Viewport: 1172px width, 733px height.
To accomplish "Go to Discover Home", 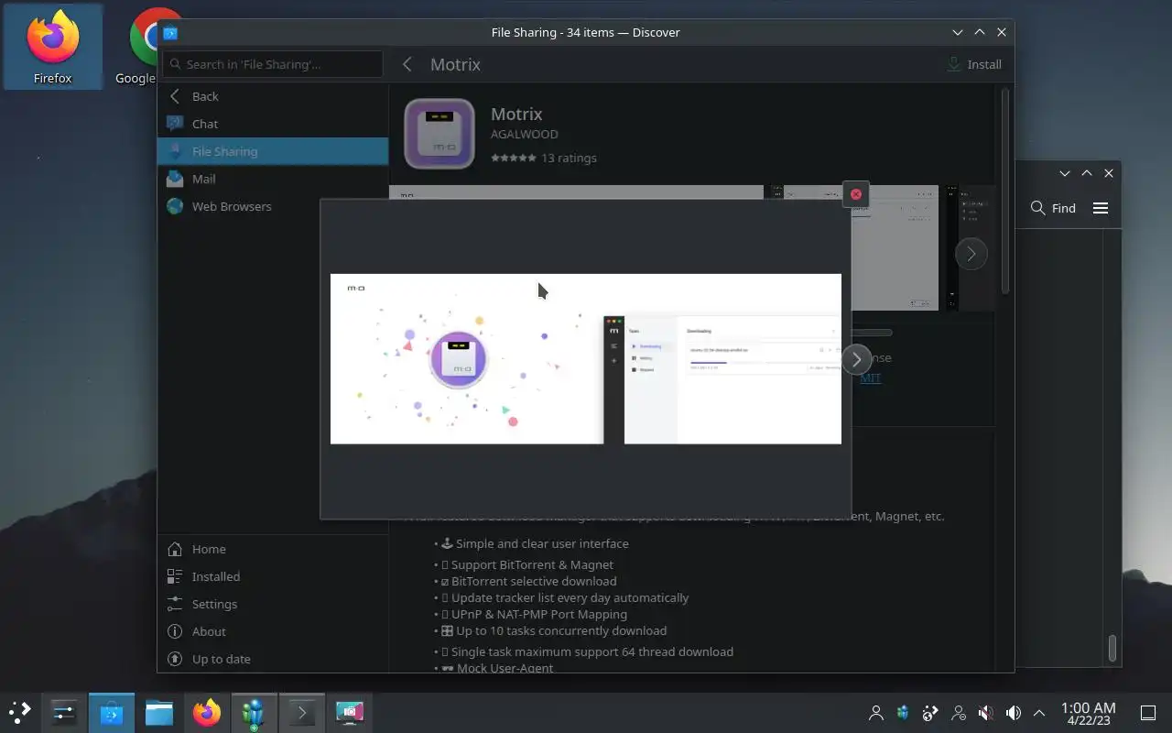I will [273, 549].
